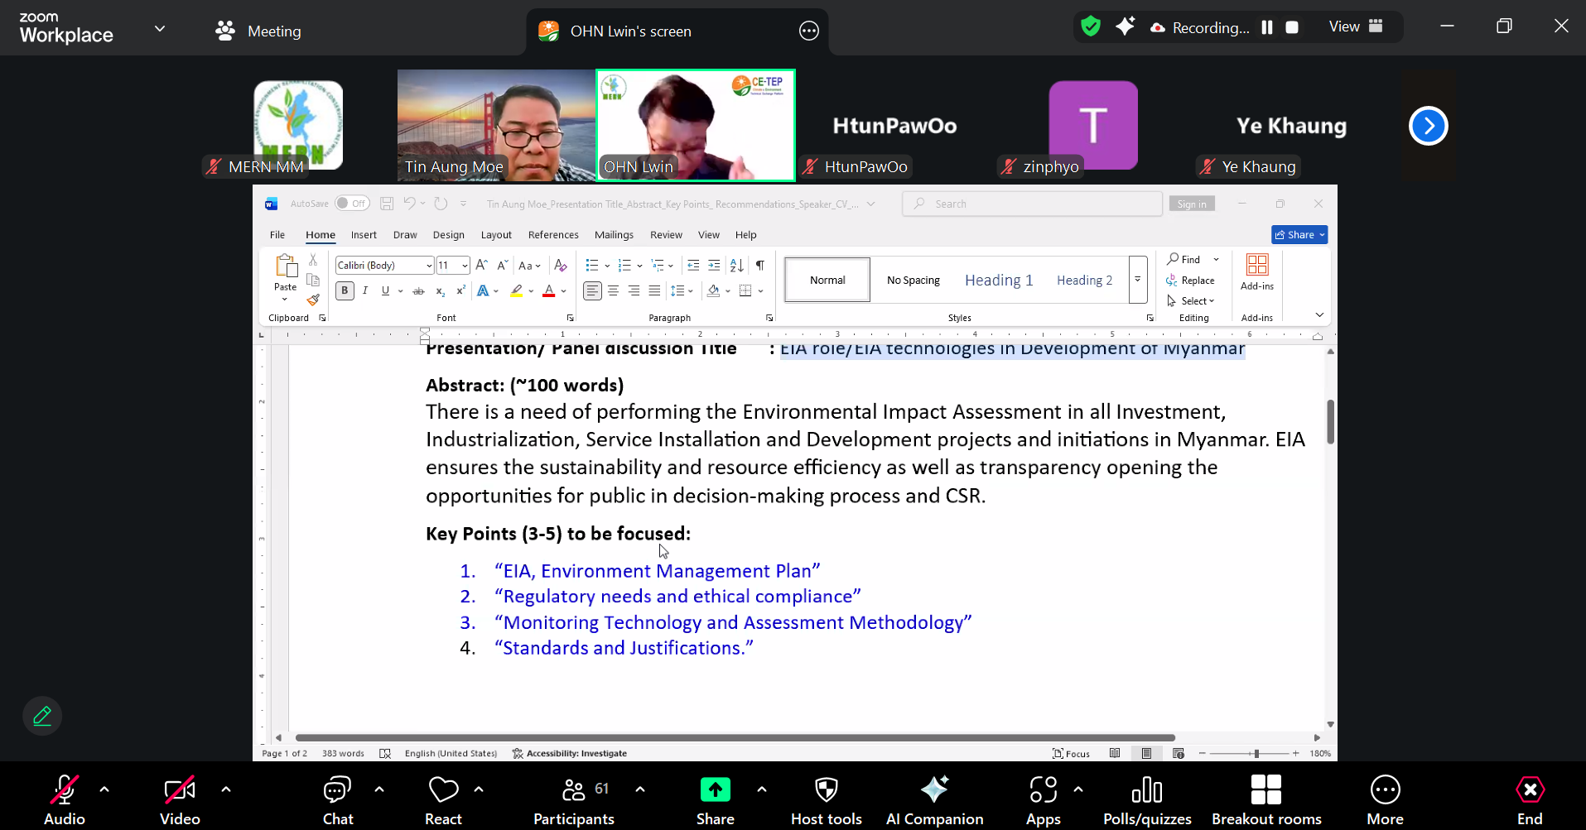Open Breakout rooms
The height and width of the screenshot is (830, 1586).
1265,799
